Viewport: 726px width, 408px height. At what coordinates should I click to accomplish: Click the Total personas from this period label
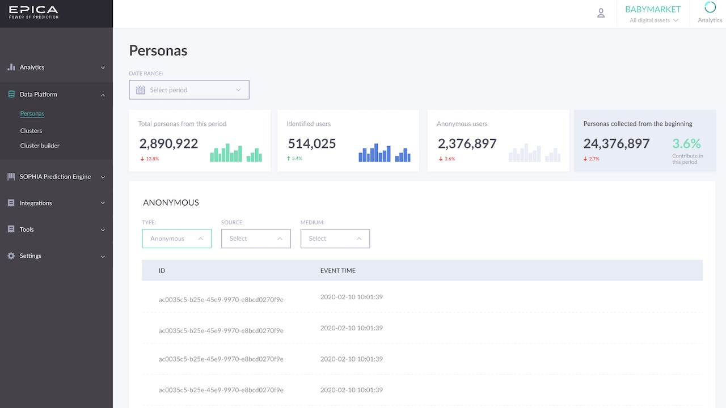click(x=182, y=124)
